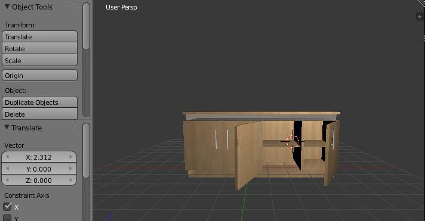Click the Translate transform button
The image size is (425, 221).
pyautogui.click(x=39, y=36)
